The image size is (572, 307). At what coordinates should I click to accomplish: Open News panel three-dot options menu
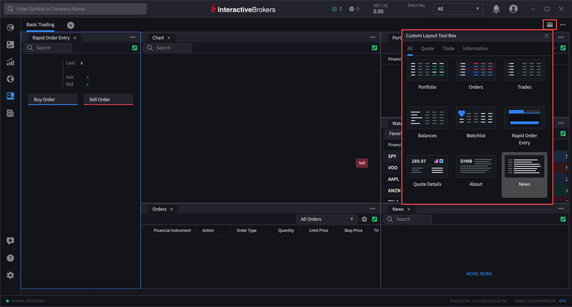pyautogui.click(x=561, y=209)
